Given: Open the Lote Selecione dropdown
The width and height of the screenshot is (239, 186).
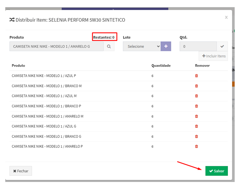Looking at the screenshot, I should (142, 46).
